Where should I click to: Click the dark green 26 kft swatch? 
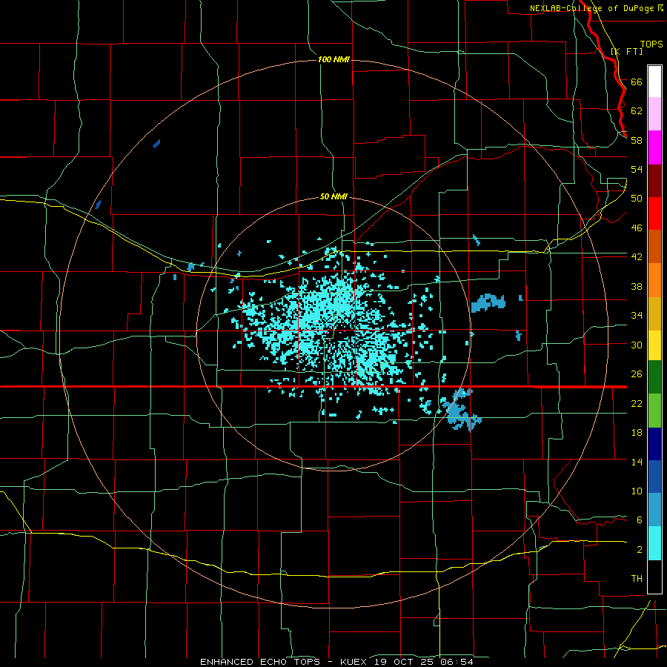[654, 377]
